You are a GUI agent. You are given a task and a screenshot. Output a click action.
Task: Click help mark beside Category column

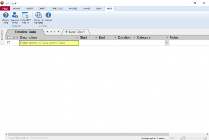coord(167,38)
